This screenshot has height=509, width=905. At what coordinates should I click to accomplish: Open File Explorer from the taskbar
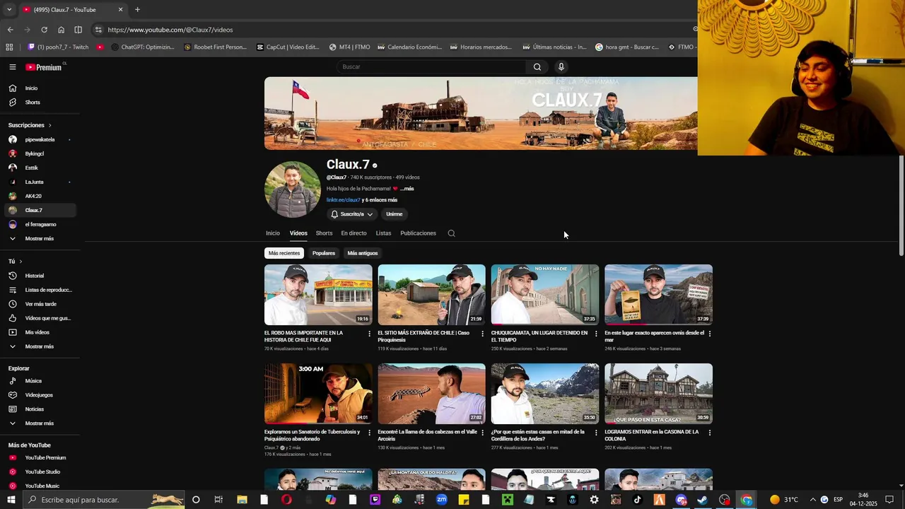click(x=242, y=500)
